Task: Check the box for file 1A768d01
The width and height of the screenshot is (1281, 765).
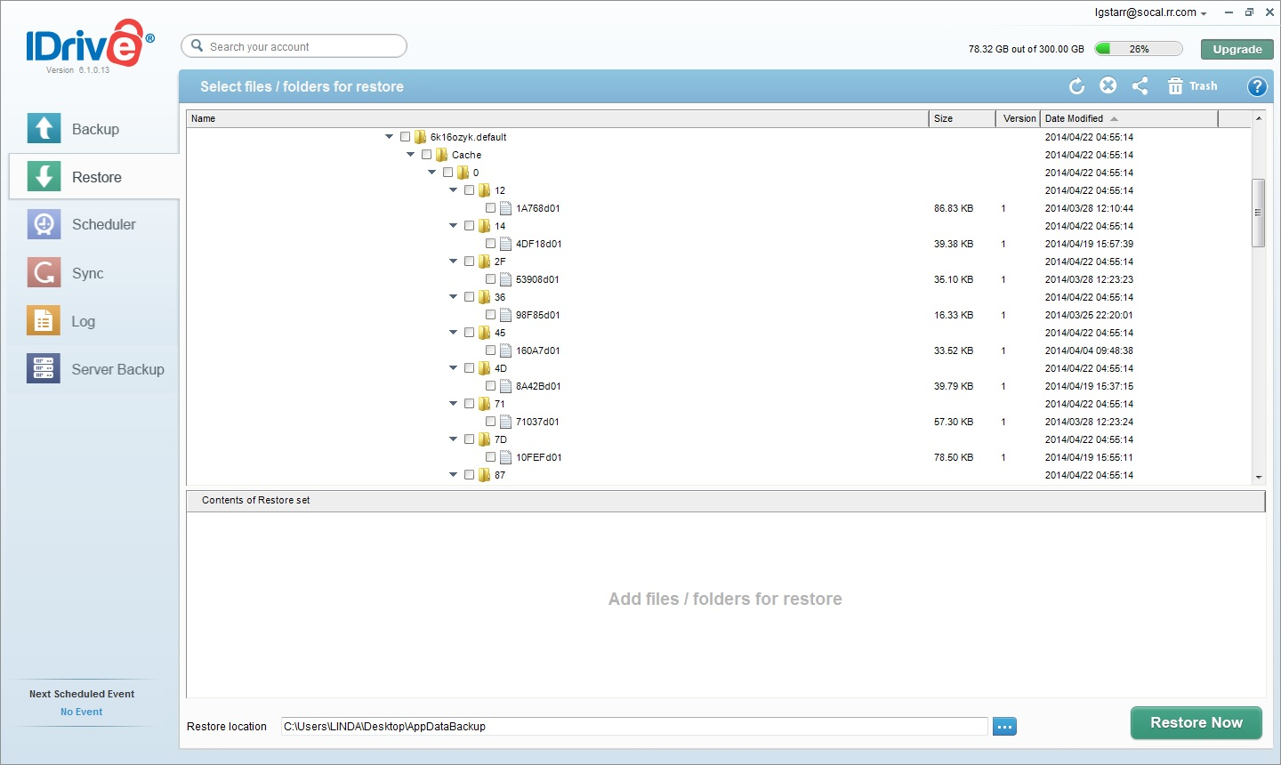Action: [x=490, y=208]
